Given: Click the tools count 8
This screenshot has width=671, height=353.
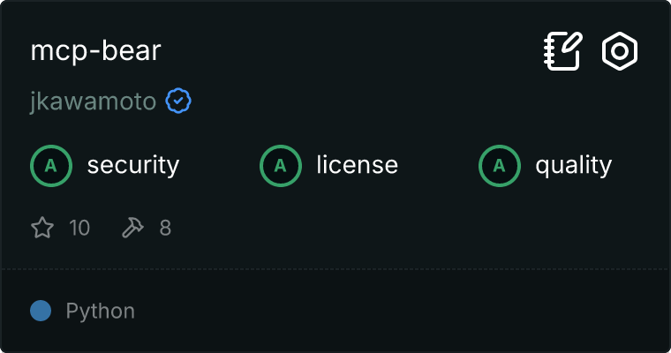Looking at the screenshot, I should [166, 228].
